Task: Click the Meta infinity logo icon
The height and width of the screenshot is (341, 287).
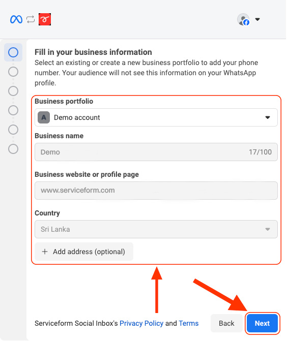Action: tap(16, 19)
